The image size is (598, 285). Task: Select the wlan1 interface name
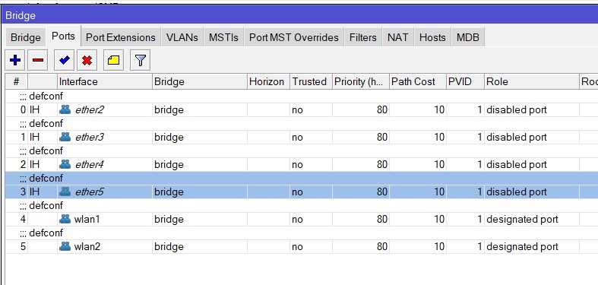click(87, 219)
